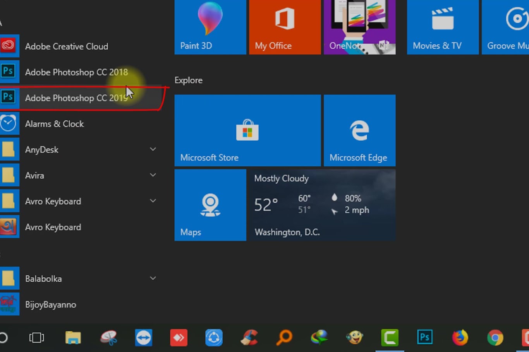The image size is (529, 352).
Task: Open the Maps tile
Action: coord(210,205)
